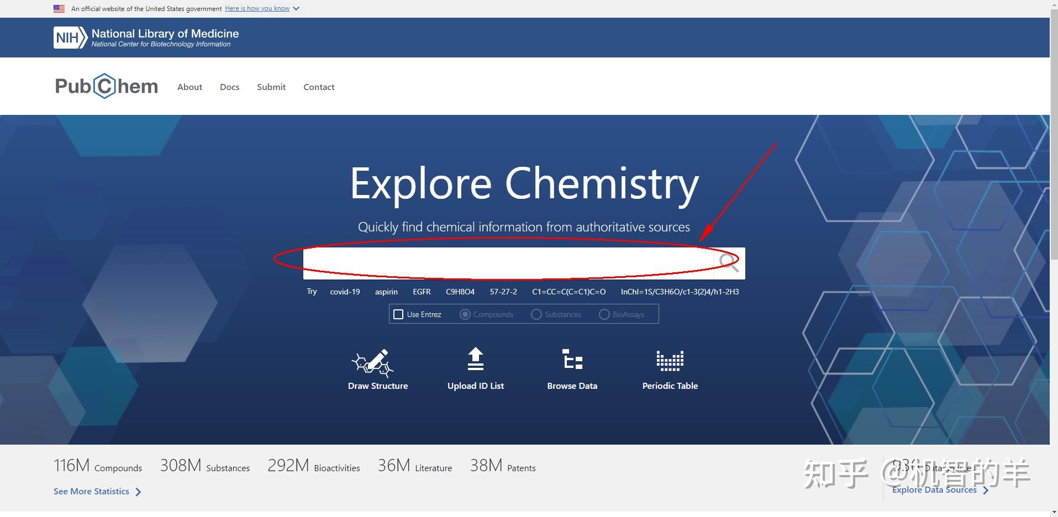
Task: Focus the chemistry search input field
Action: tap(508, 263)
